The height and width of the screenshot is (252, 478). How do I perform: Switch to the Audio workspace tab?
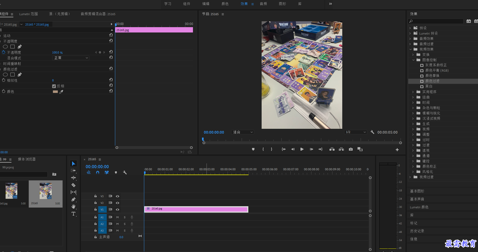pos(263,4)
